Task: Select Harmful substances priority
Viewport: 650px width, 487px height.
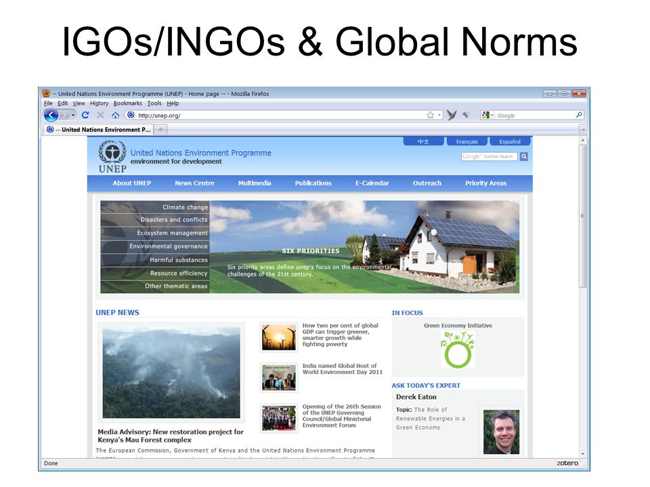Action: (x=155, y=260)
